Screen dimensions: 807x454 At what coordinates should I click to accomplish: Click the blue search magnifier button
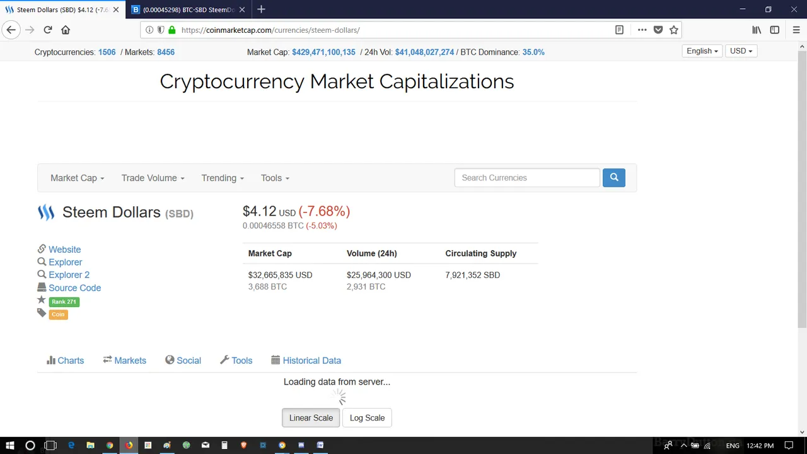click(614, 178)
